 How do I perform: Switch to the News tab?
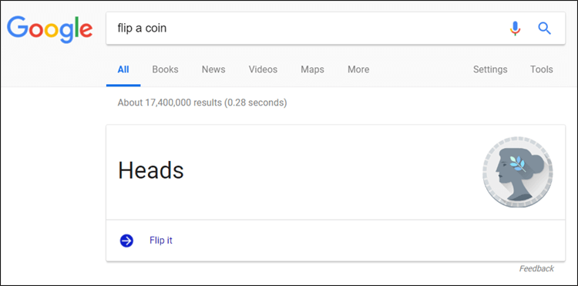[213, 69]
